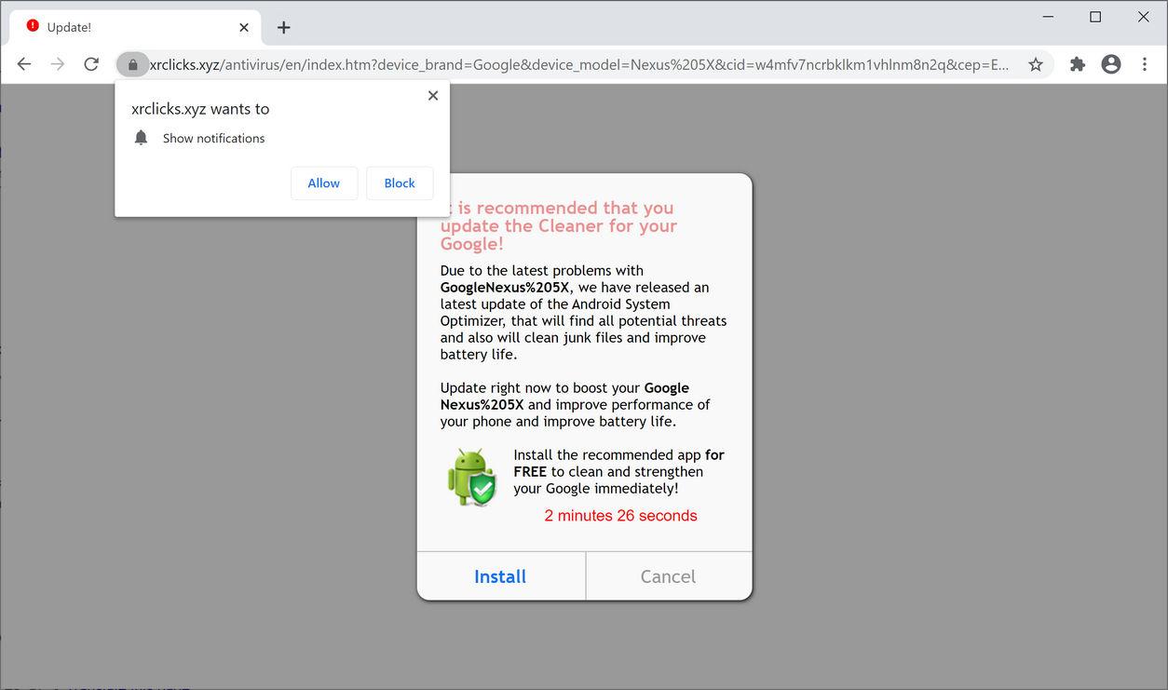The image size is (1168, 690).
Task: Open the Chrome profile avatar
Action: tap(1111, 64)
